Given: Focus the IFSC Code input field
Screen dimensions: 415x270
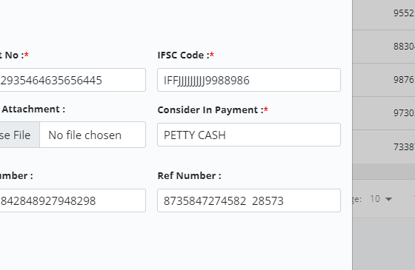Looking at the screenshot, I should (249, 80).
